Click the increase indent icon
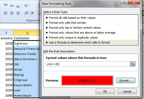Image resolution: width=144 pixels, height=99 pixels. click(x=32, y=13)
